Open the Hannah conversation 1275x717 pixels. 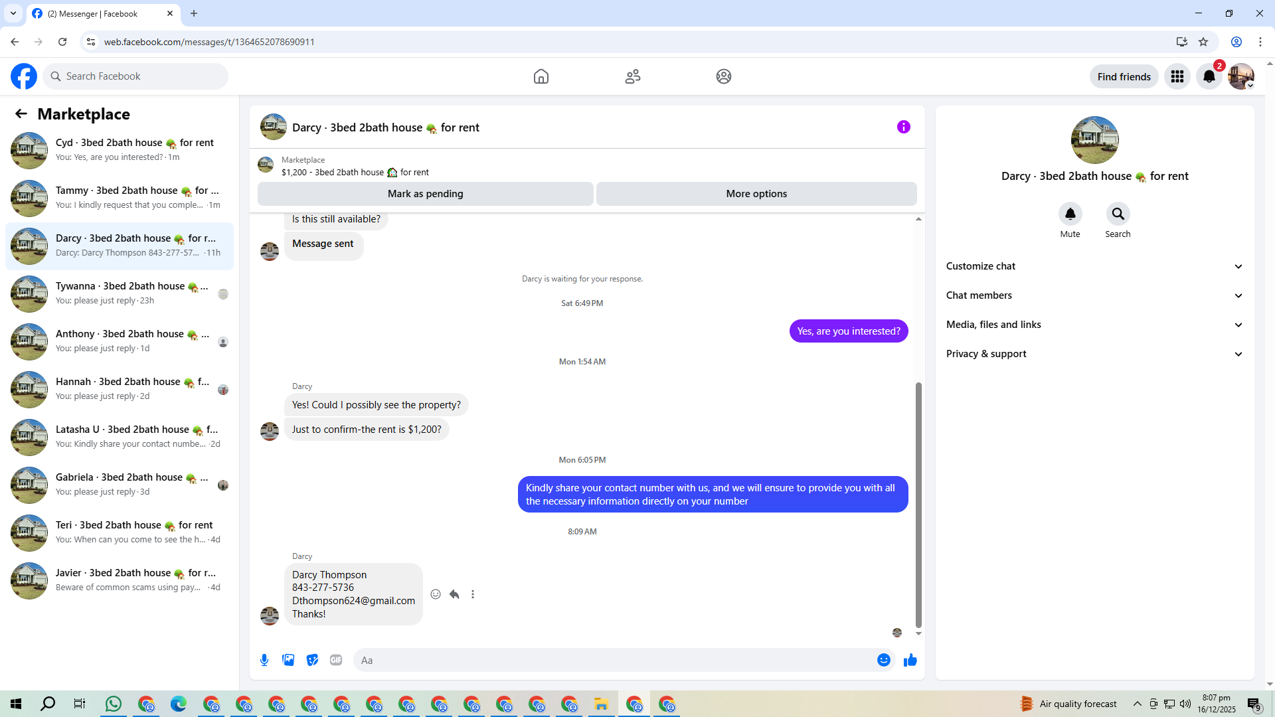point(120,389)
